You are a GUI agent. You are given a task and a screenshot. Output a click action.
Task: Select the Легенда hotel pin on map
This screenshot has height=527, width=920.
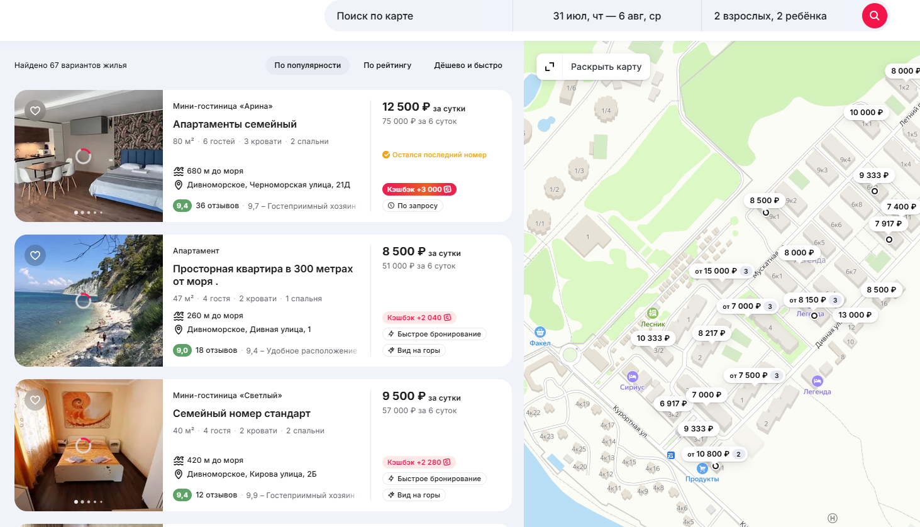pyautogui.click(x=817, y=381)
